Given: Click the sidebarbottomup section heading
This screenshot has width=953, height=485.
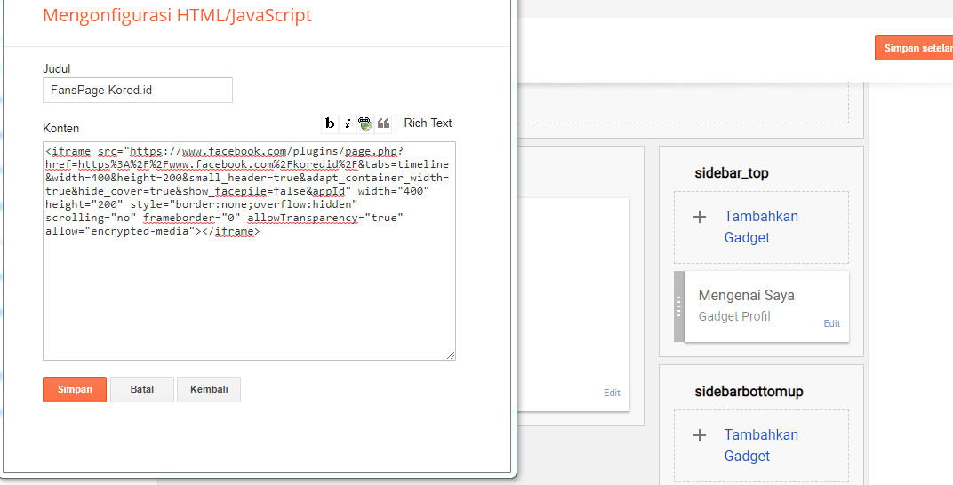Looking at the screenshot, I should [x=749, y=392].
